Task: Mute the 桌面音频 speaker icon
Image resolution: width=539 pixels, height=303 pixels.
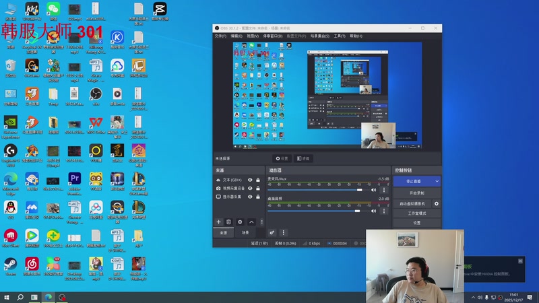Action: pos(374,211)
